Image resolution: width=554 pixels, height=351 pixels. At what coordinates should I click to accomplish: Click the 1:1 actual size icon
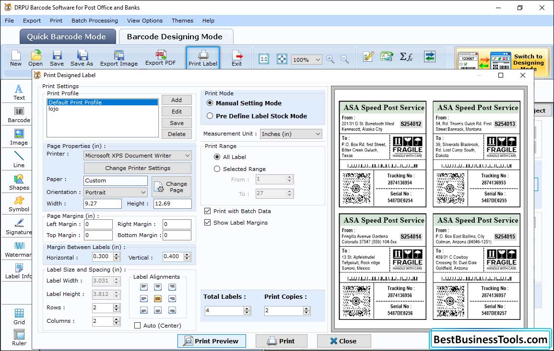point(264,59)
